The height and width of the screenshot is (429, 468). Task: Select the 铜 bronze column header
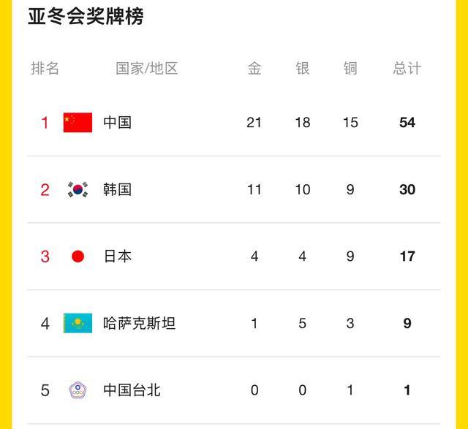click(350, 69)
